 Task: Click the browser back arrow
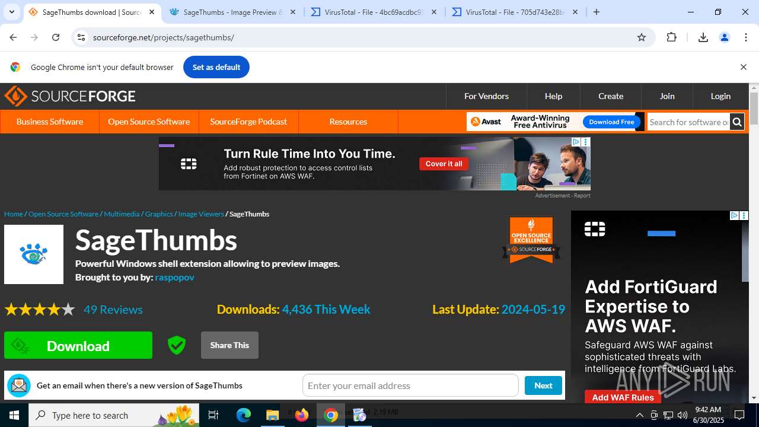(13, 37)
